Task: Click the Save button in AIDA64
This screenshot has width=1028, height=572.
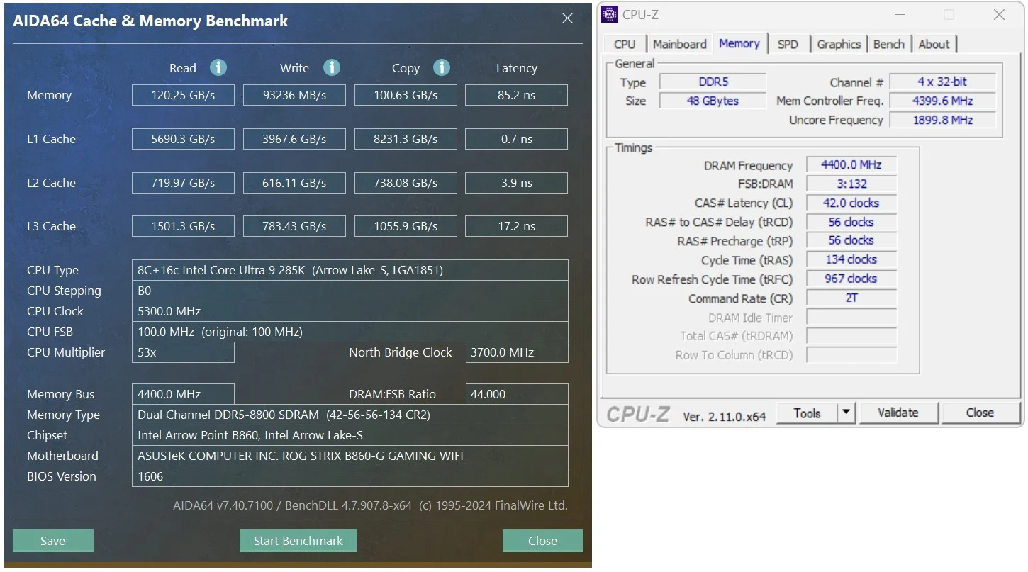Action: coord(53,541)
